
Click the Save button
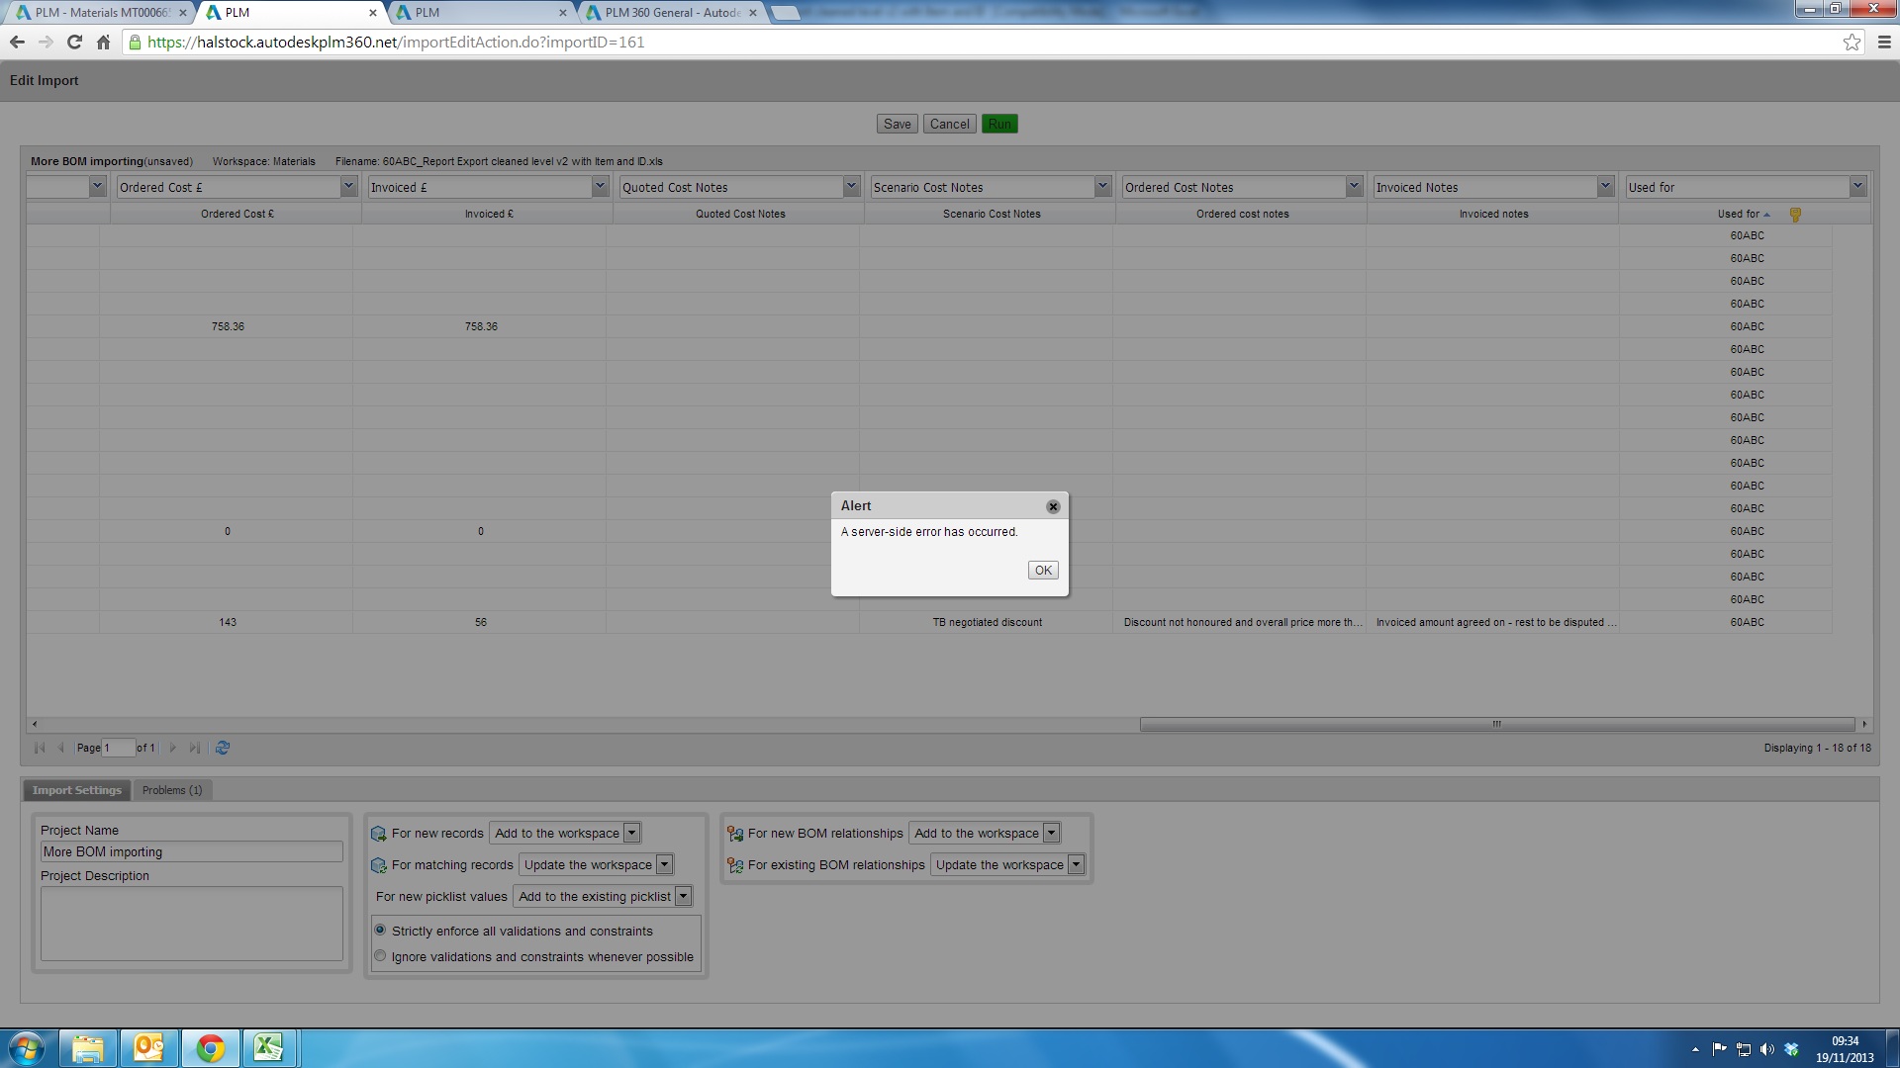tap(898, 124)
